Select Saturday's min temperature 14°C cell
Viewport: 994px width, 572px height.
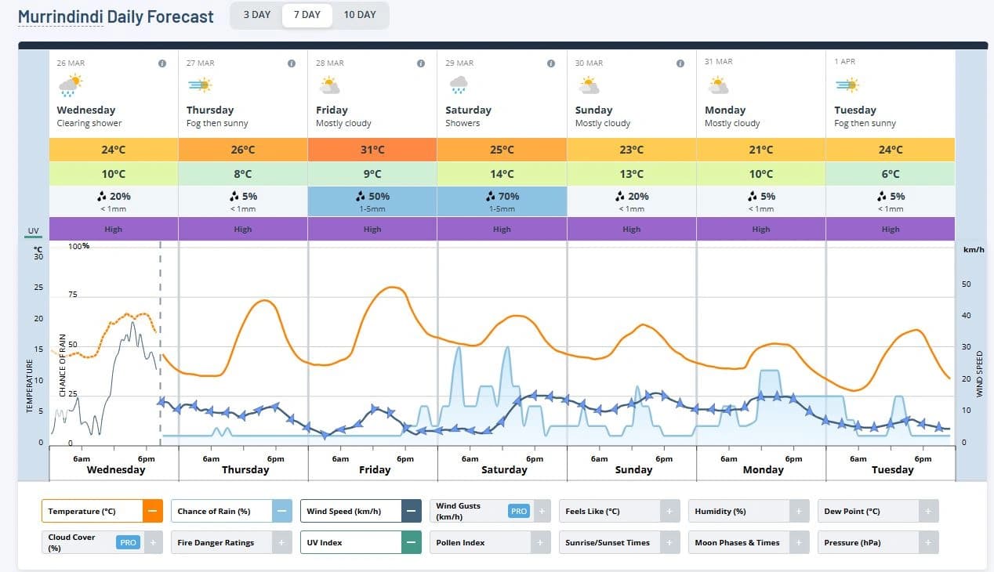(x=502, y=174)
